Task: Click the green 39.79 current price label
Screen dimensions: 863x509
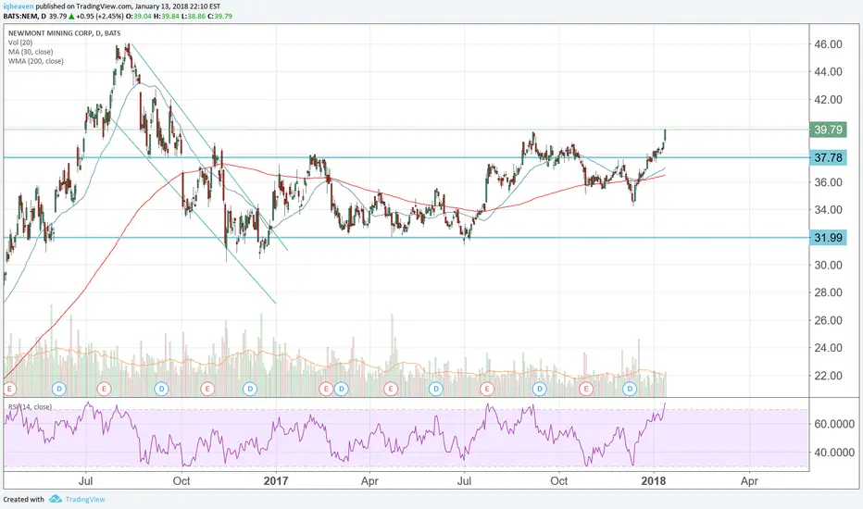Action: (x=829, y=130)
